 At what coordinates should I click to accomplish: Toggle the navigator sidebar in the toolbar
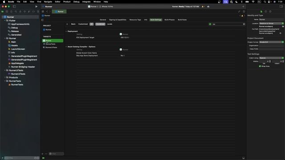tap(14, 7)
